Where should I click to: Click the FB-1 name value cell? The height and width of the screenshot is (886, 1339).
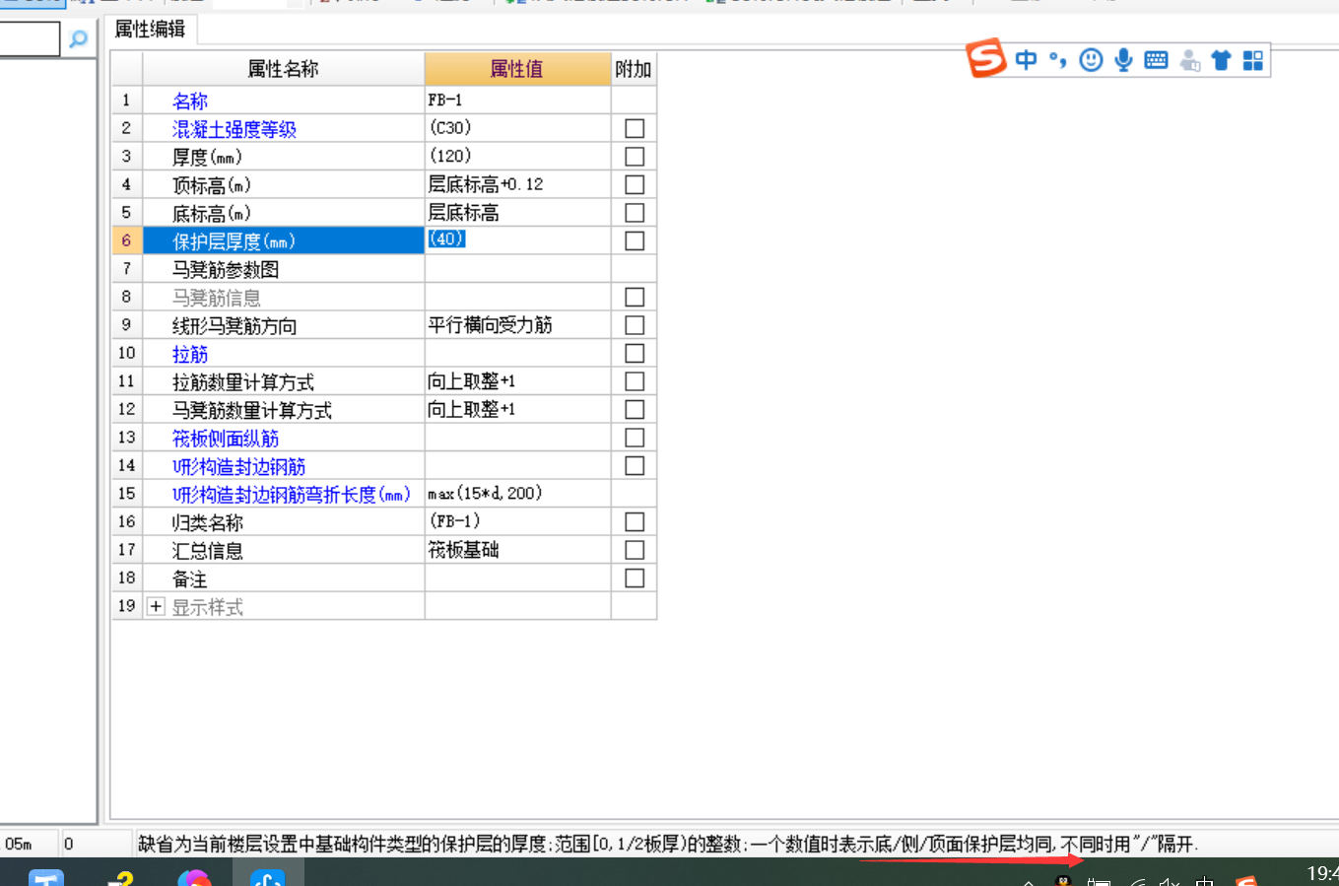(517, 101)
